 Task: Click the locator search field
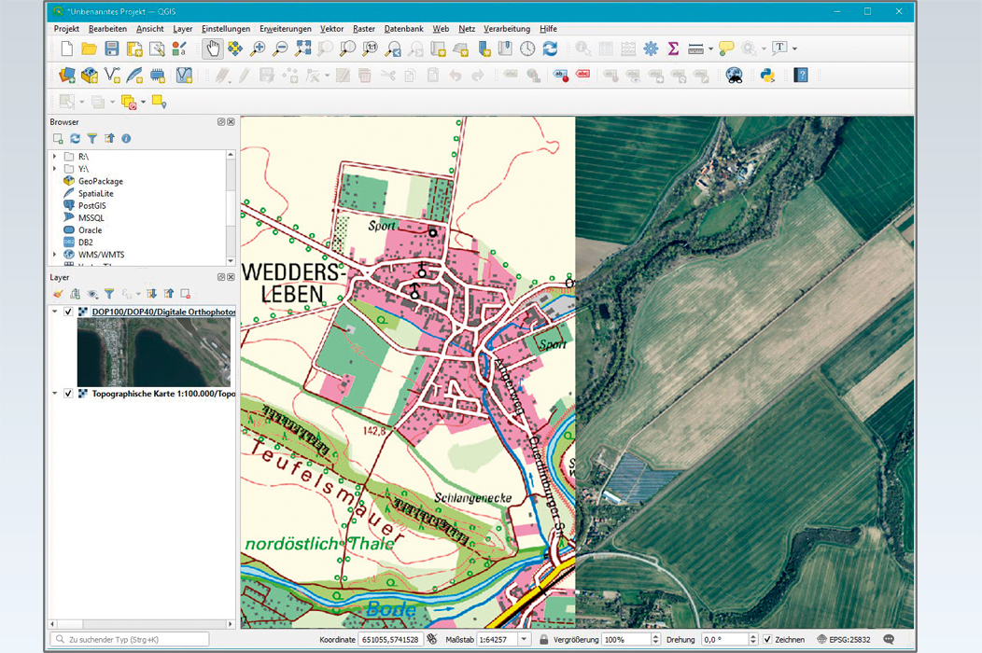[131, 640]
